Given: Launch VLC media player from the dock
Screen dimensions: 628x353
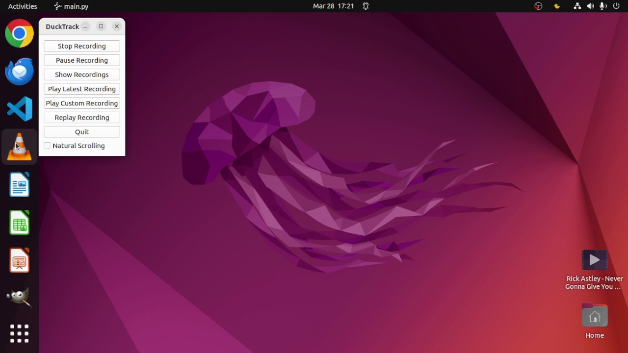Looking at the screenshot, I should 20,147.
